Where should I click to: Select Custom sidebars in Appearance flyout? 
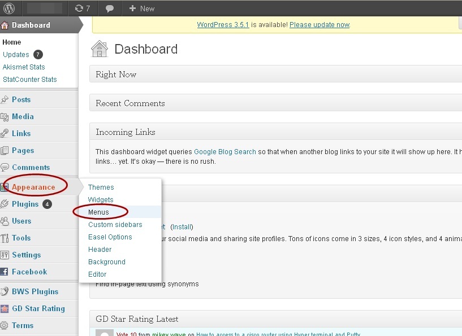coord(115,225)
